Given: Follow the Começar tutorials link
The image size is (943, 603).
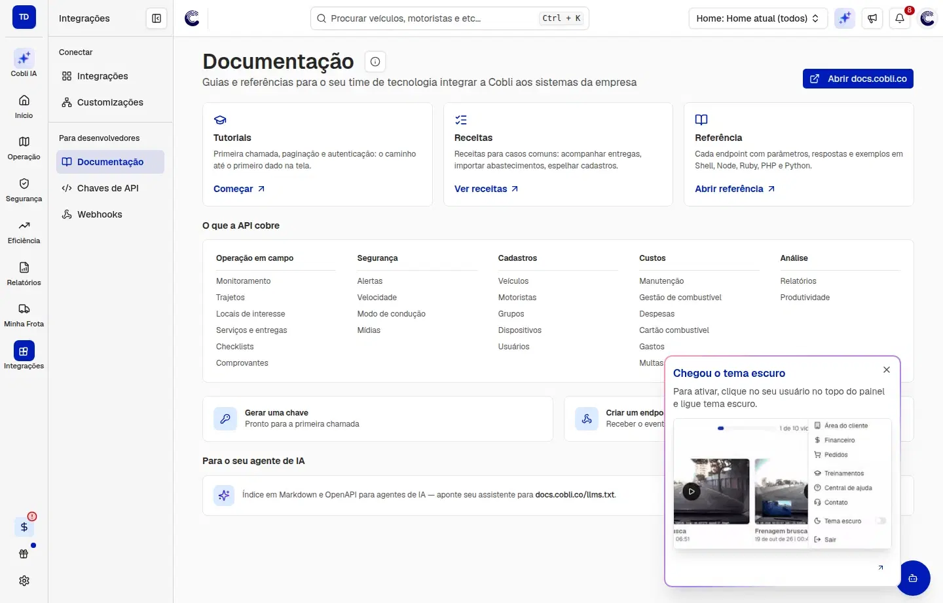Looking at the screenshot, I should coord(239,189).
